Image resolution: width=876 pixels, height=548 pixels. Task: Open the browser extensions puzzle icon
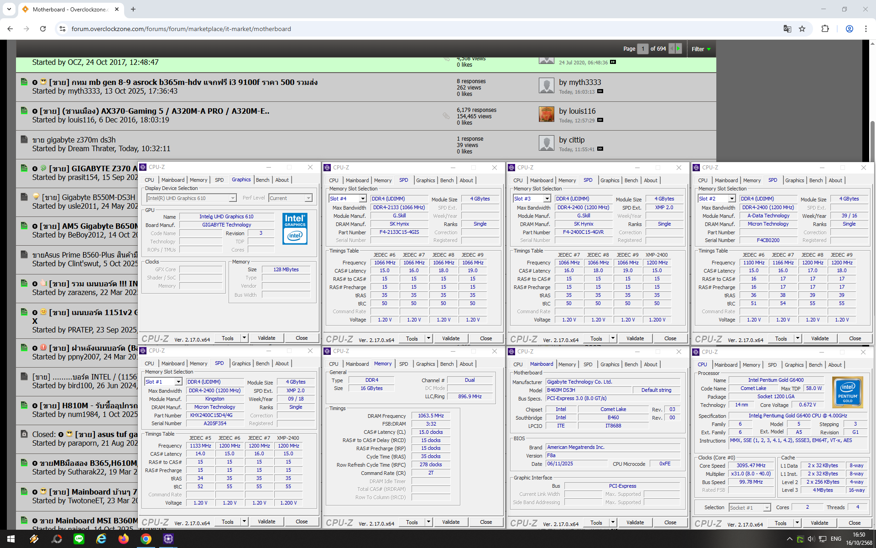825,29
